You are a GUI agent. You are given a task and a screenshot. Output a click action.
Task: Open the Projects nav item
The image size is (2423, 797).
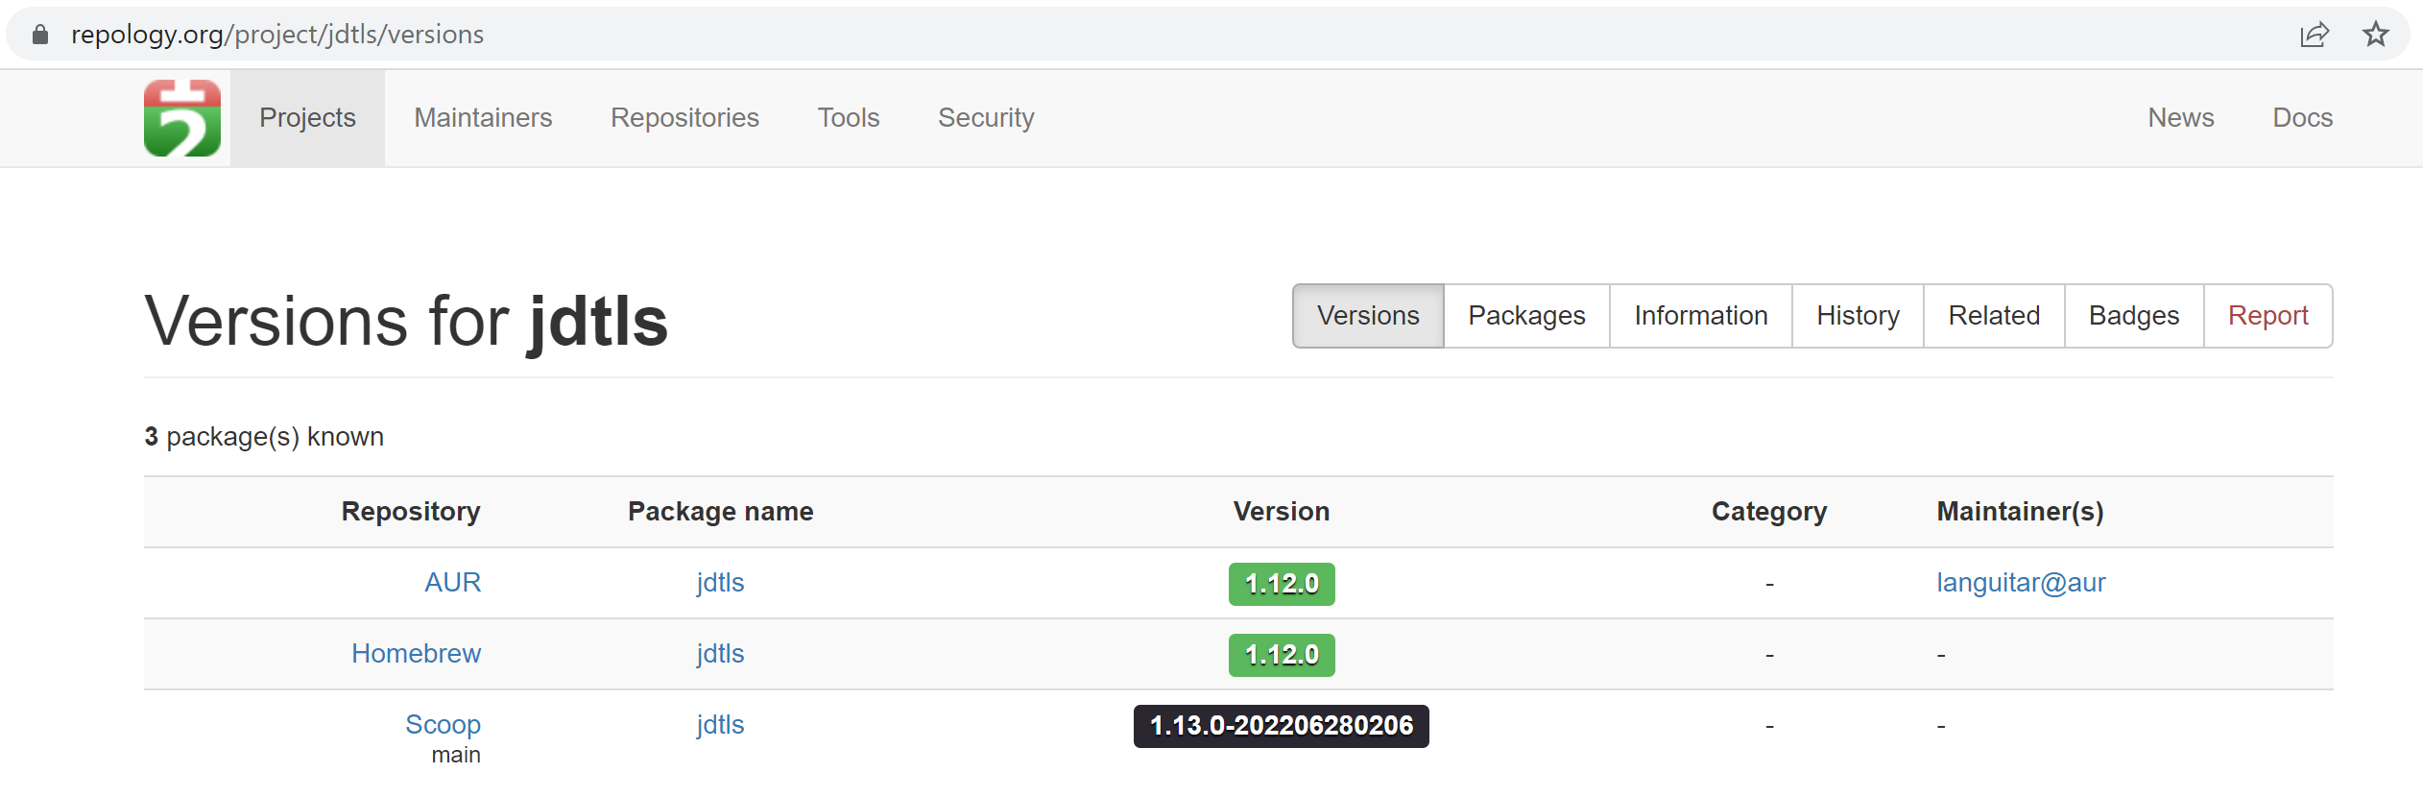(307, 118)
